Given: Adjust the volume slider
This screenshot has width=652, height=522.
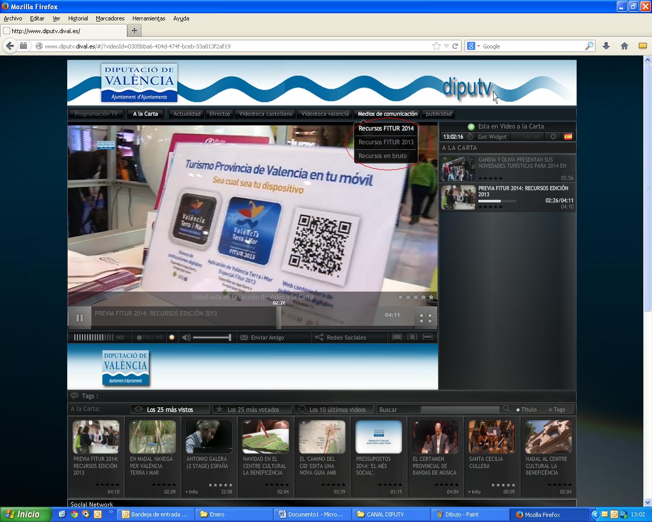Looking at the screenshot, I should (x=212, y=337).
